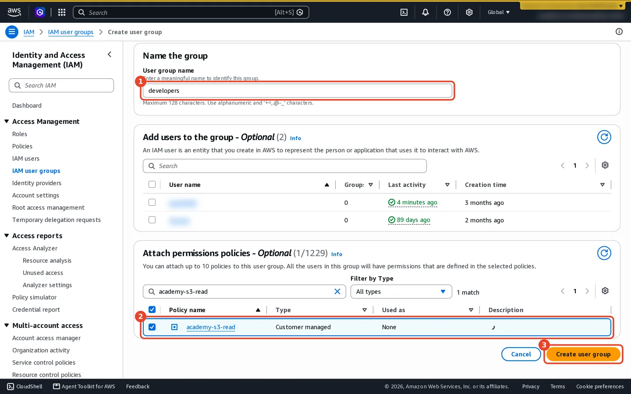The height and width of the screenshot is (394, 631).
Task: Click the top AWS search bar
Action: tap(191, 12)
